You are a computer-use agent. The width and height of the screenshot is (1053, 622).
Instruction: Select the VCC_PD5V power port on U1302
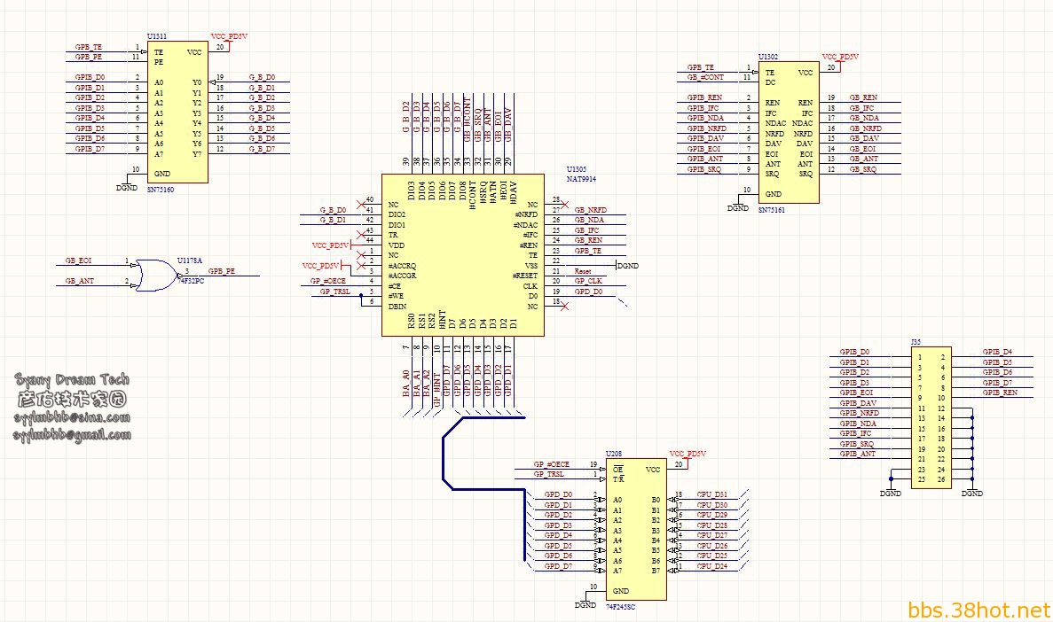(840, 61)
